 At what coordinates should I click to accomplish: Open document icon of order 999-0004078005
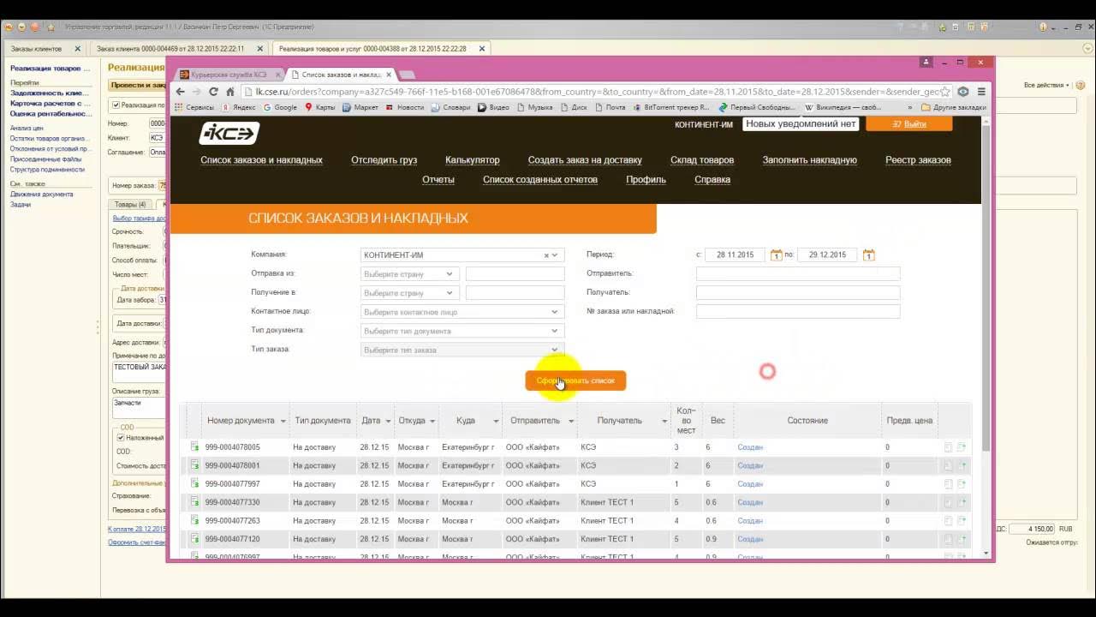click(194, 446)
